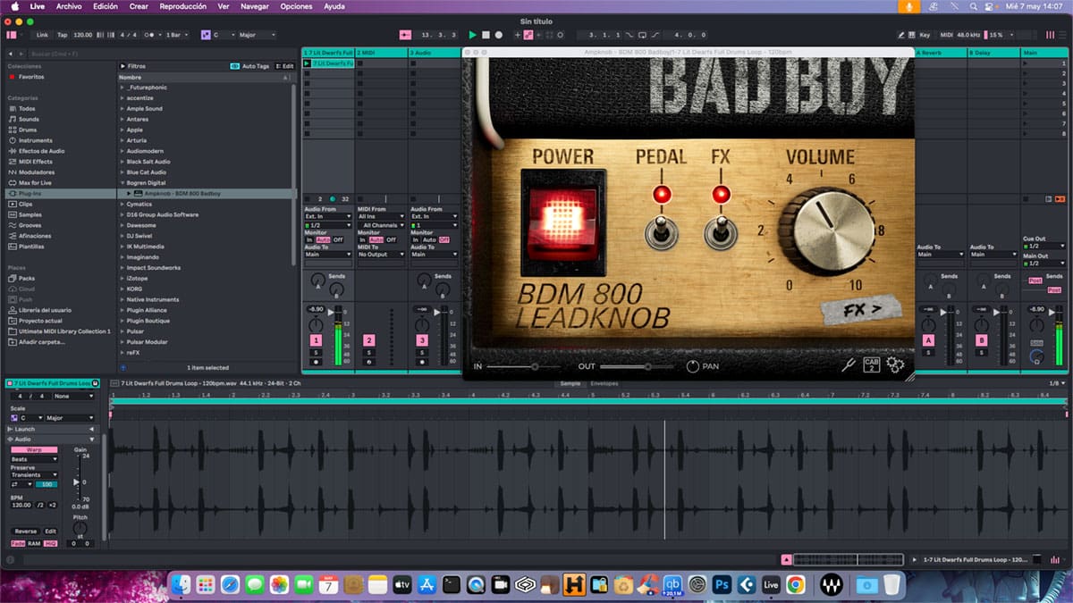Select Max for Live category
The image size is (1073, 603).
pos(35,182)
